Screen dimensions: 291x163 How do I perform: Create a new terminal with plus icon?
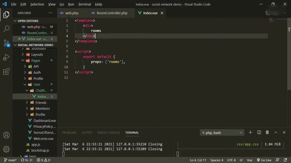[251, 132]
